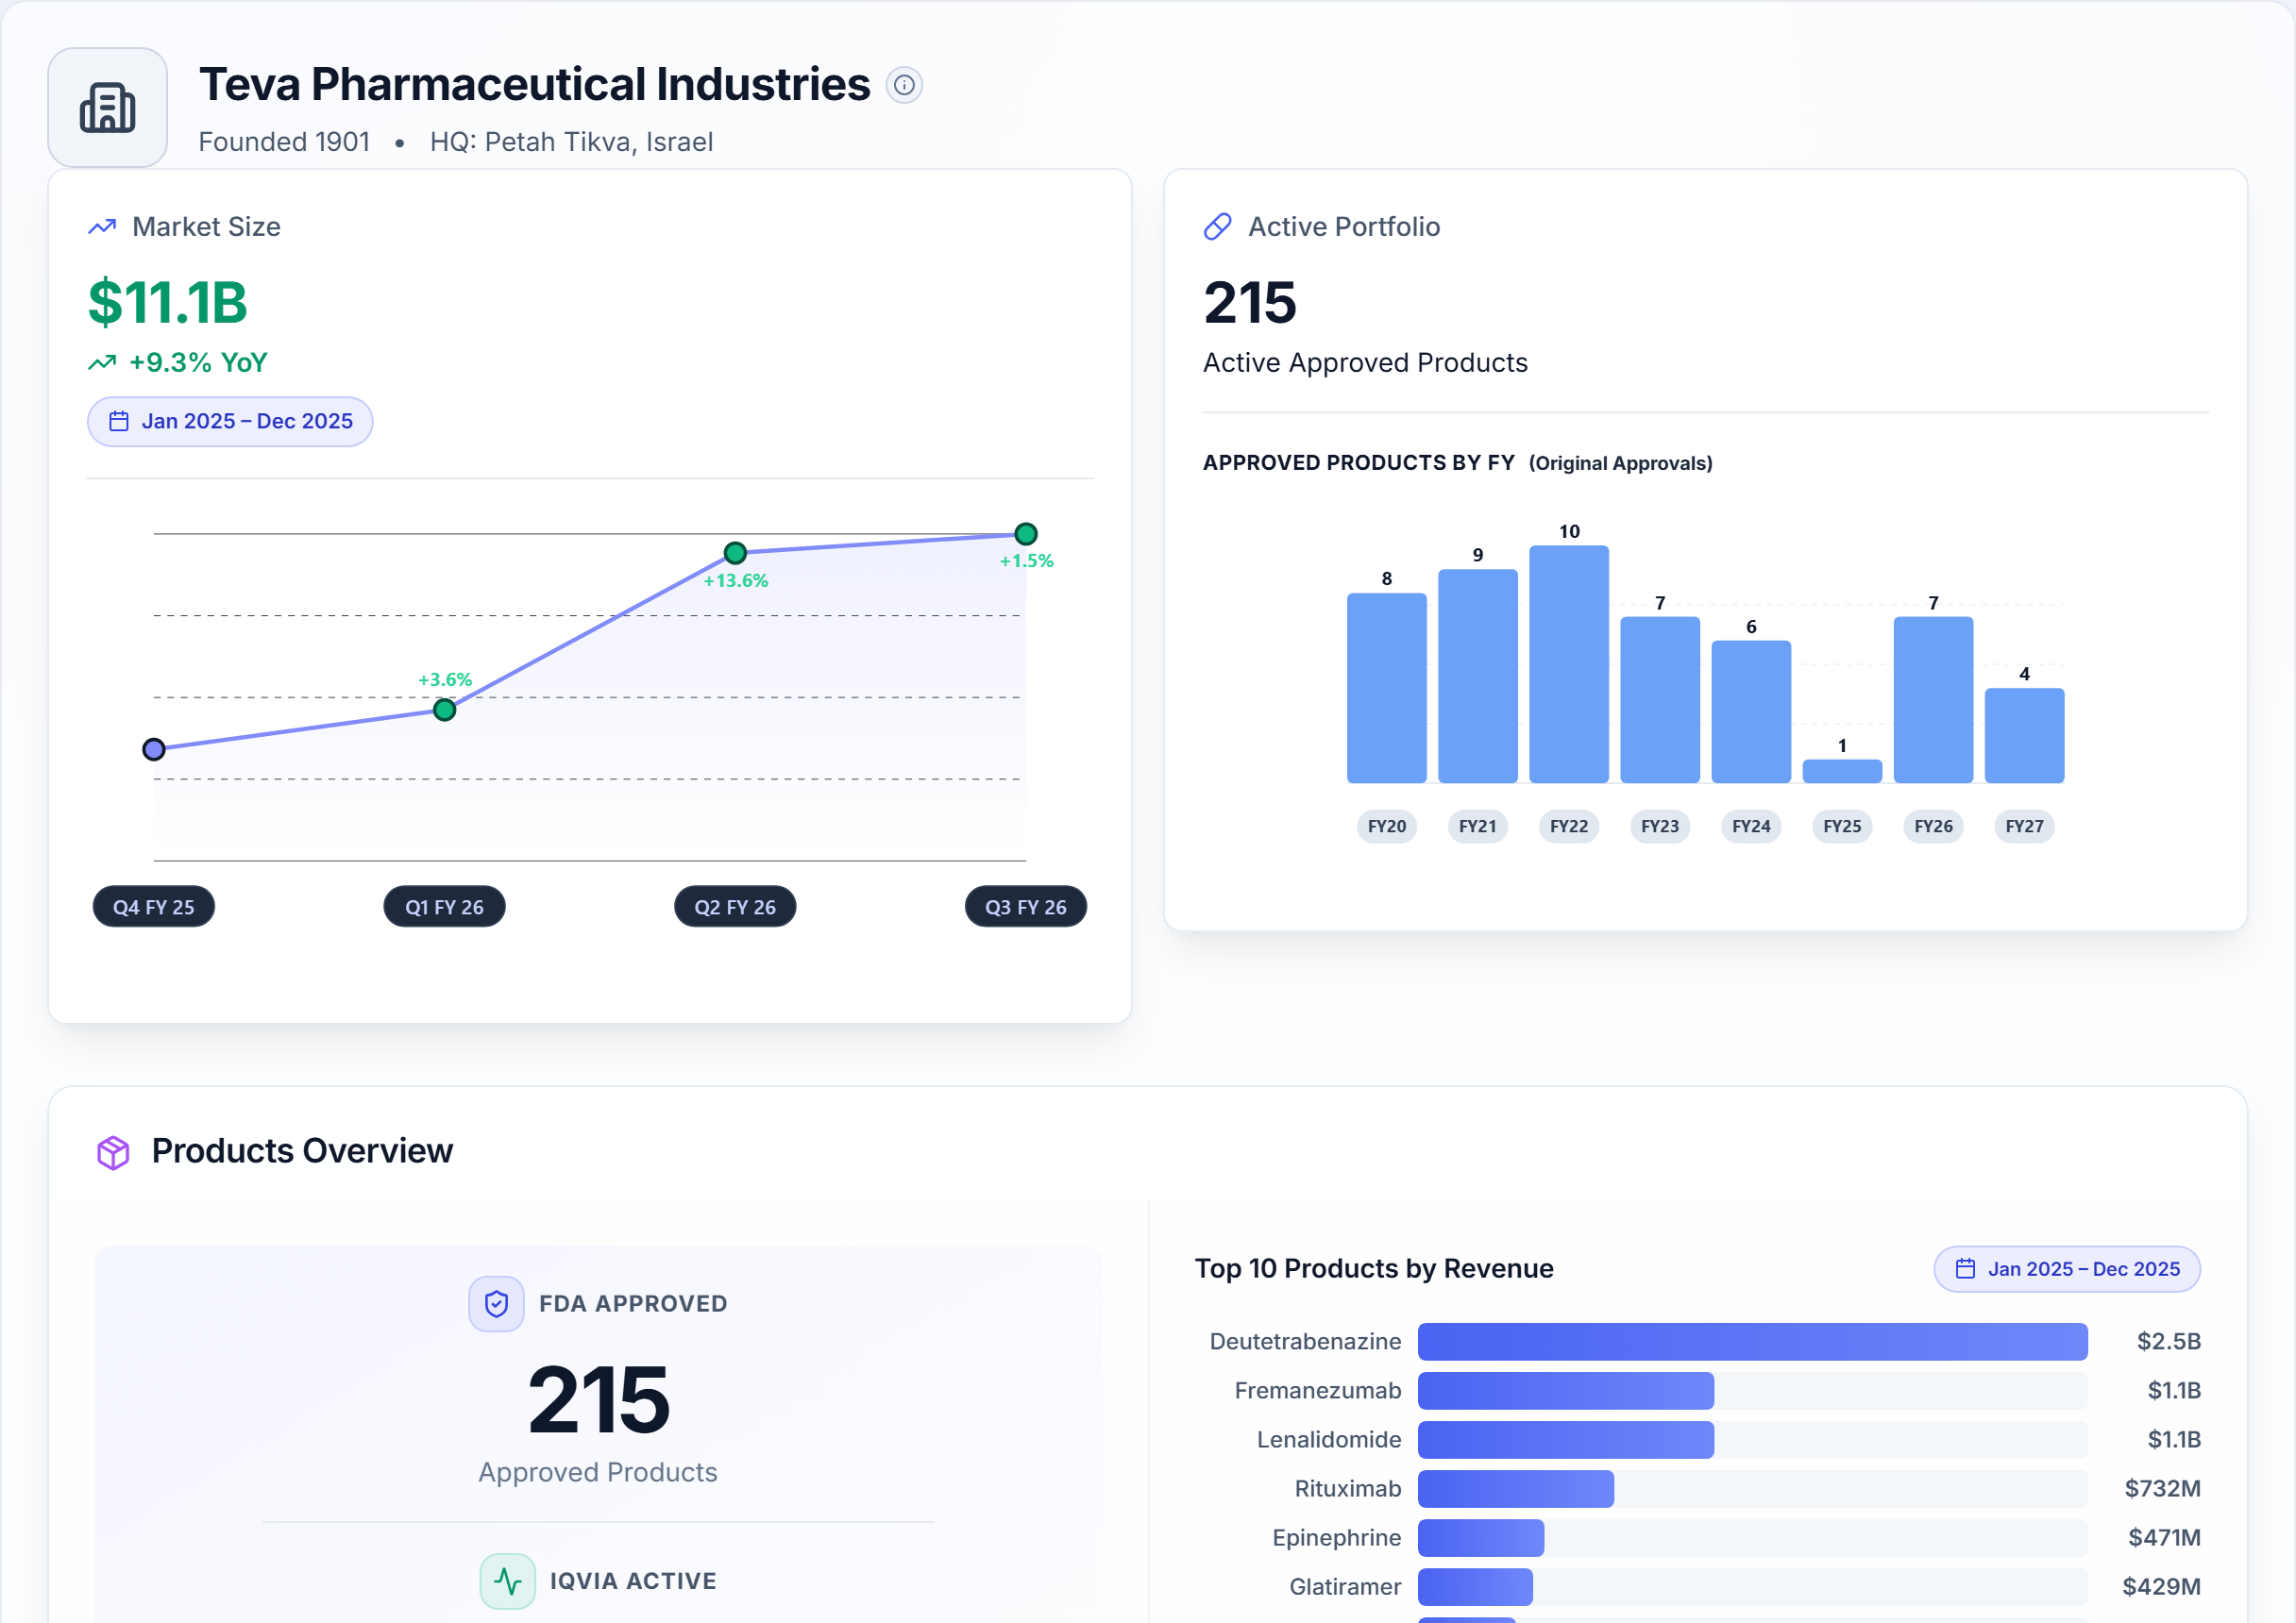Click the FY21 label chip
The width and height of the screenshot is (2296, 1623).
(x=1478, y=827)
